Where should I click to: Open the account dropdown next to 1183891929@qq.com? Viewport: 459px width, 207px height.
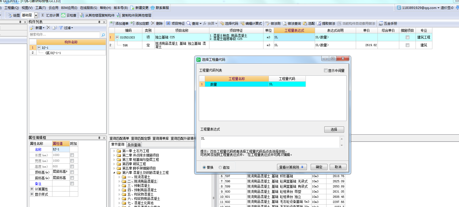[x=438, y=8]
